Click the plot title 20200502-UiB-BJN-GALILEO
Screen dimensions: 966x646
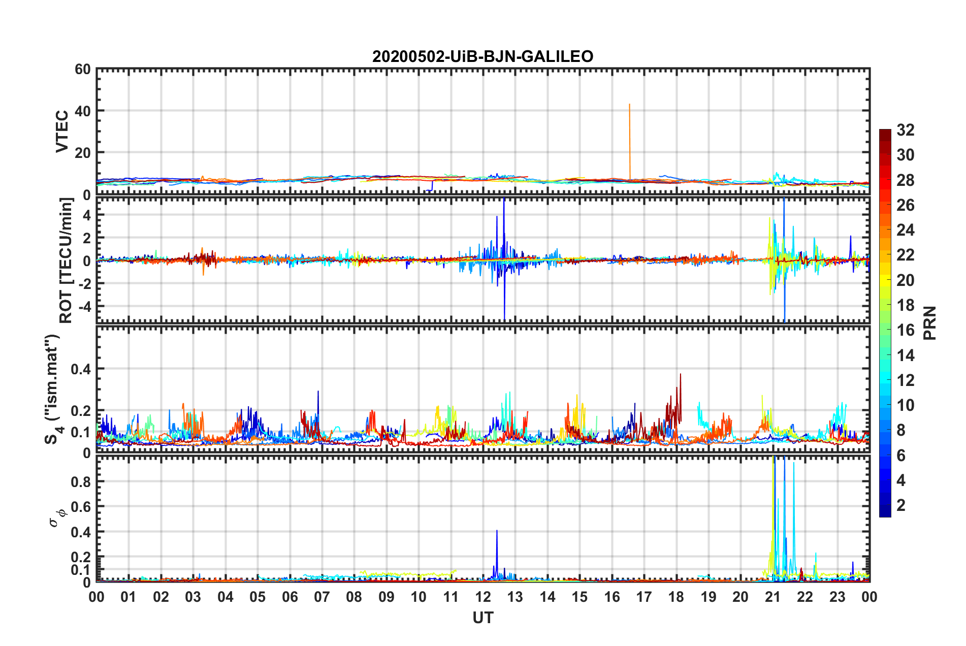tap(482, 56)
